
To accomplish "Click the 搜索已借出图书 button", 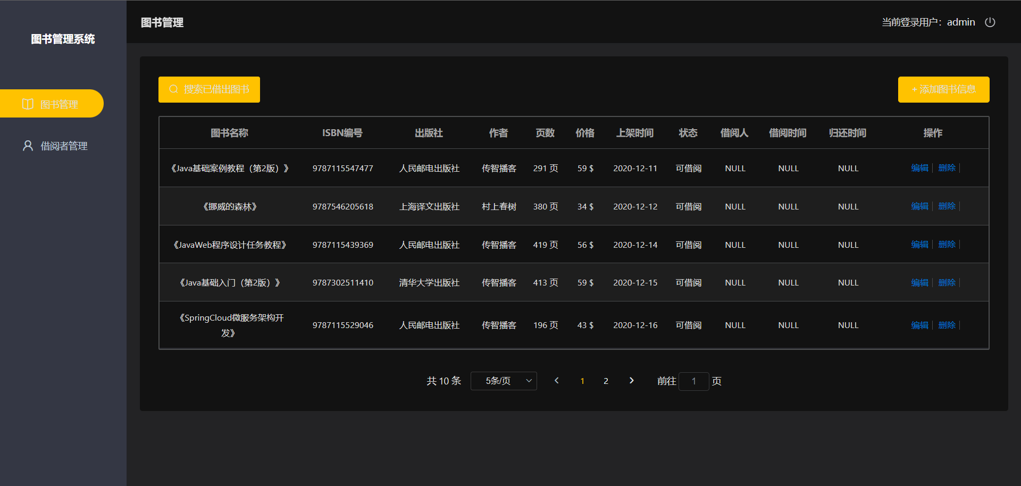I will pos(209,89).
